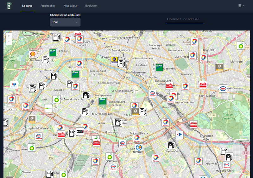Select the AVIA station near Faubourg Saint-Antoine

click(169, 86)
